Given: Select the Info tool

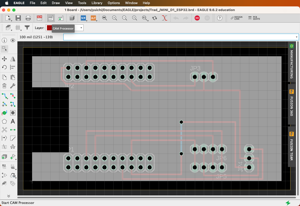Looking at the screenshot, I should point(4,40).
